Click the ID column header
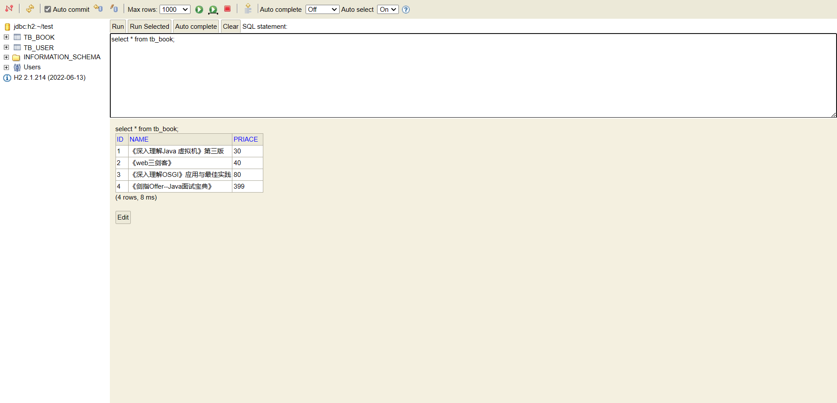The image size is (837, 403). pos(120,139)
